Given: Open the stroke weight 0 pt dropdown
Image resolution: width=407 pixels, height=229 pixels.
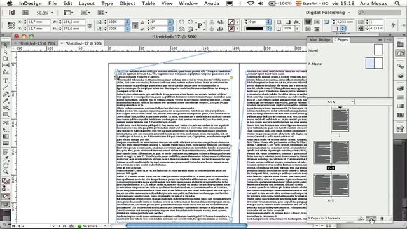Looking at the screenshot, I should click(268, 22).
